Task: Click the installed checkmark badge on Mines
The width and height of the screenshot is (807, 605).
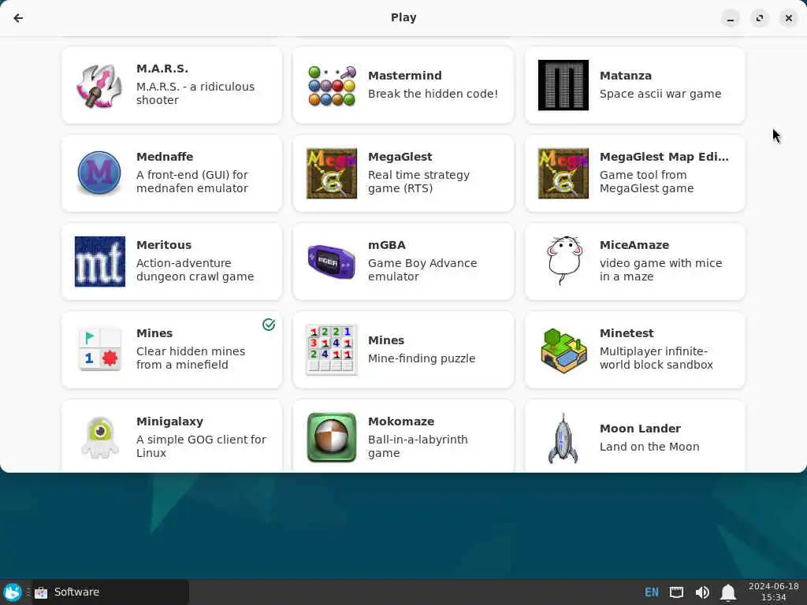Action: pyautogui.click(x=269, y=325)
